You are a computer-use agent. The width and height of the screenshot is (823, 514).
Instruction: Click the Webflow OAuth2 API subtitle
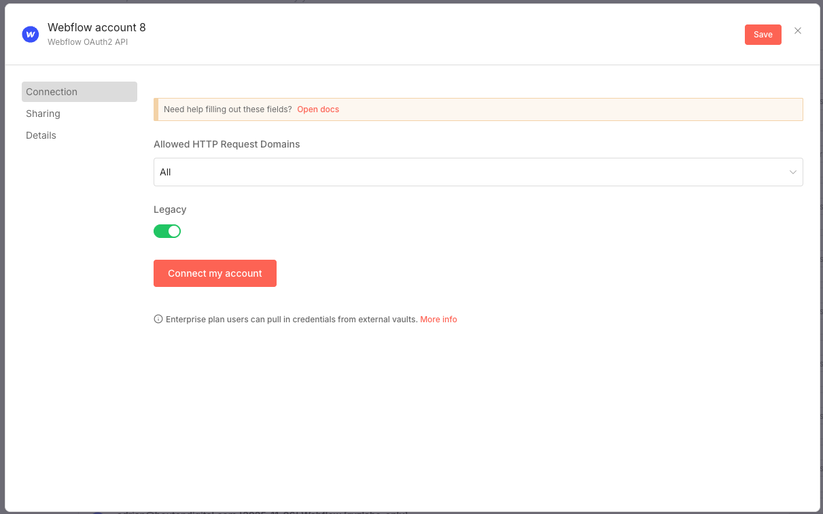coord(88,42)
